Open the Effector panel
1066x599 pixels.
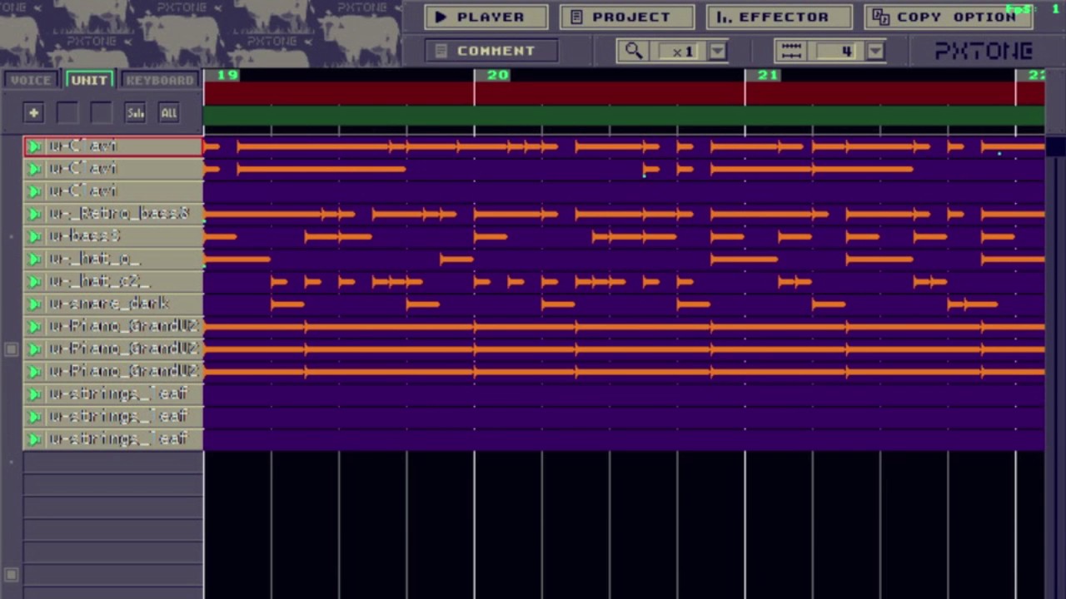pos(780,17)
